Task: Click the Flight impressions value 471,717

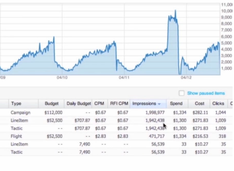Action: 157,136
